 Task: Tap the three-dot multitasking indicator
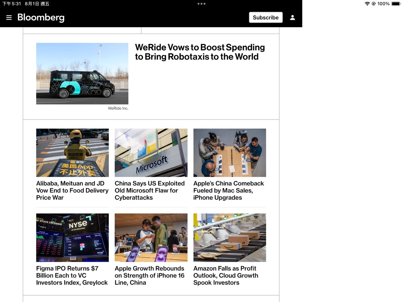(x=201, y=4)
